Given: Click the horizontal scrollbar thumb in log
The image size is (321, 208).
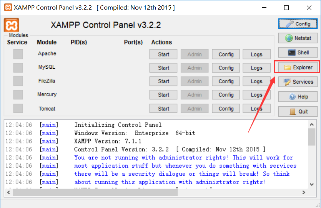Looking at the screenshot, I should point(95,192).
